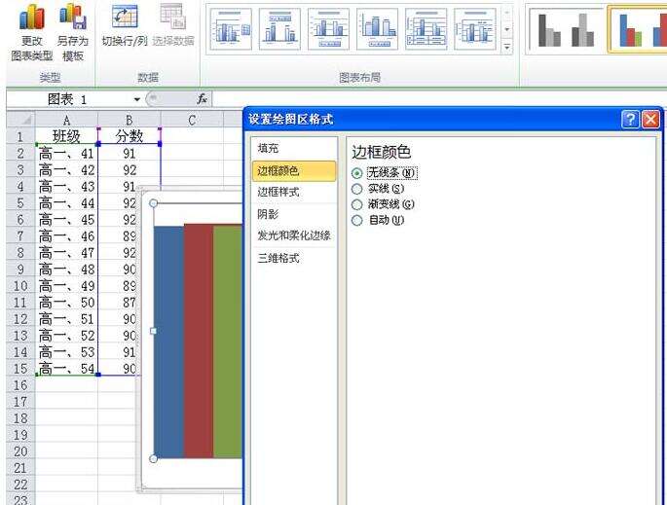Screen dimensions: 667x505
Task: Apply the third chart layout thumbnail
Action: [328, 29]
